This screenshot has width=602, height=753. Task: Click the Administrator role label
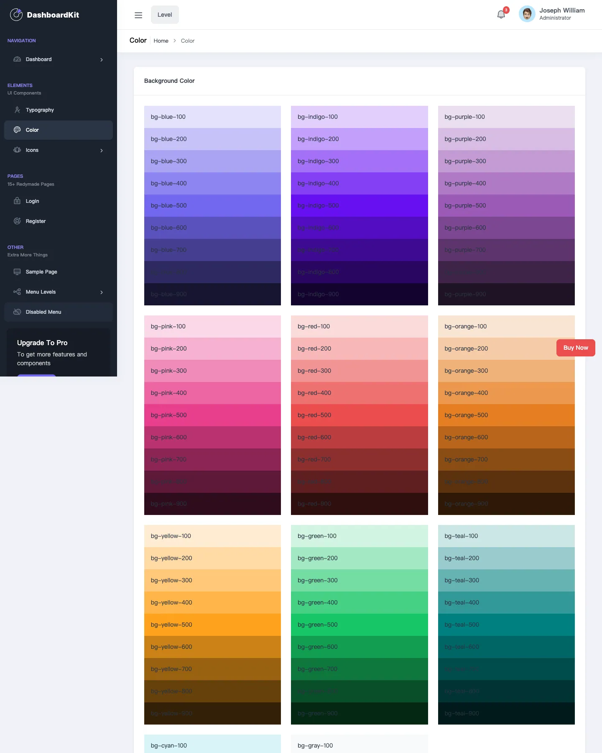pyautogui.click(x=555, y=18)
